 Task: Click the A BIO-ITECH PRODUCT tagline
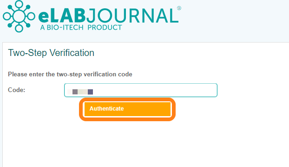click(x=81, y=28)
